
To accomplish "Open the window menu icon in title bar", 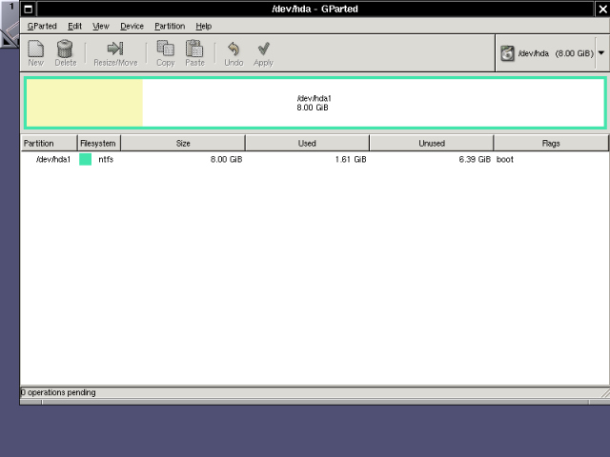I will [29, 9].
